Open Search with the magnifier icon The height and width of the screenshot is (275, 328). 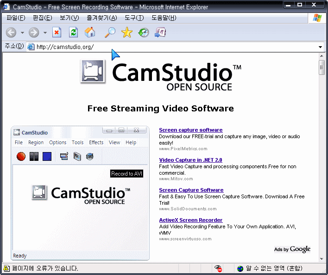[x=110, y=32]
